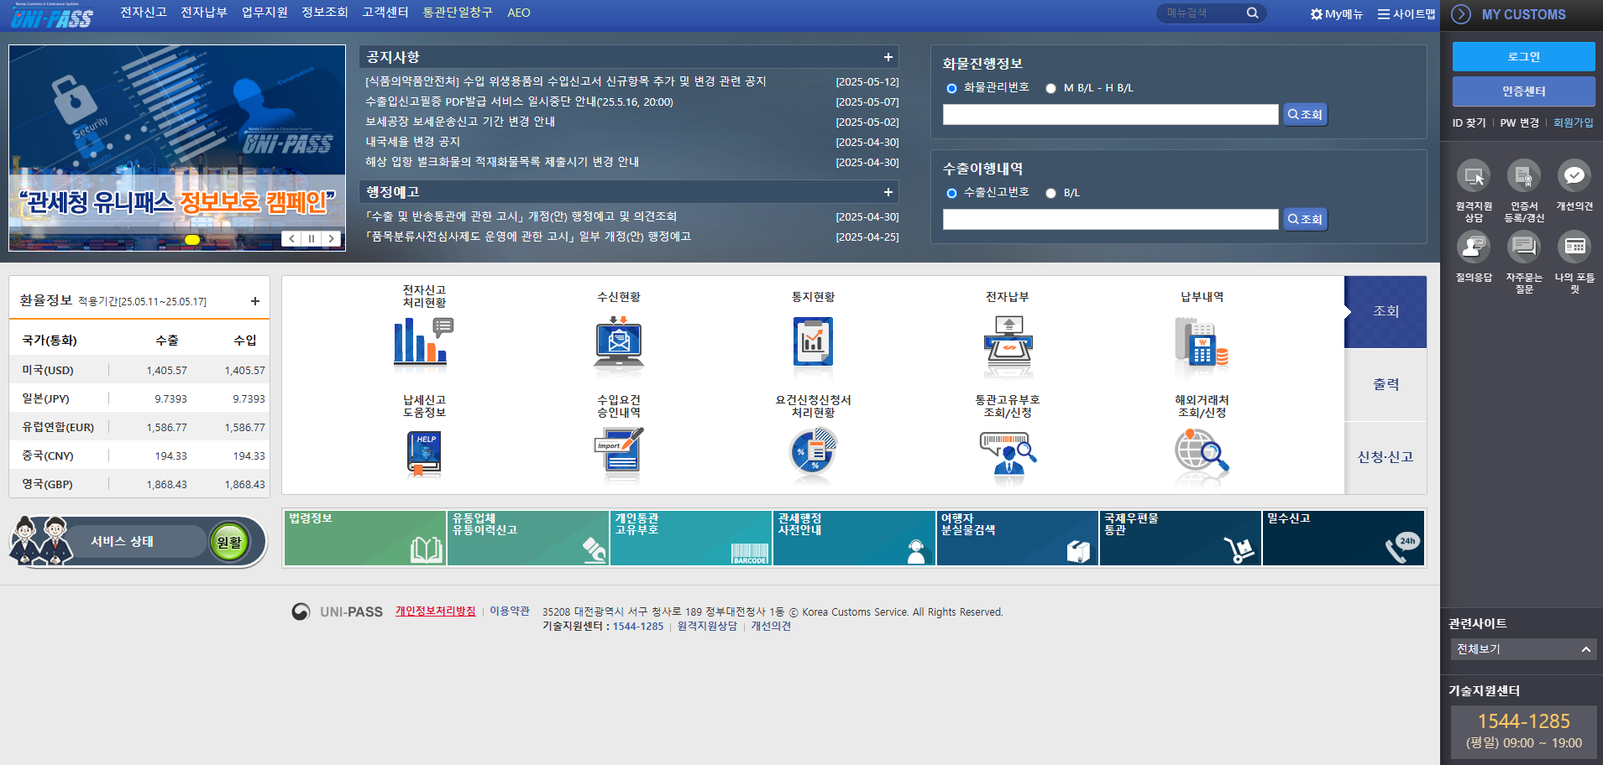Select the 화물관리번호 radio option
The height and width of the screenshot is (765, 1603).
[951, 87]
